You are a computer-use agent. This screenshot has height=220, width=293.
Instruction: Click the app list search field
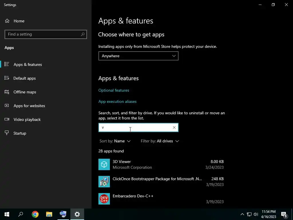(138, 127)
